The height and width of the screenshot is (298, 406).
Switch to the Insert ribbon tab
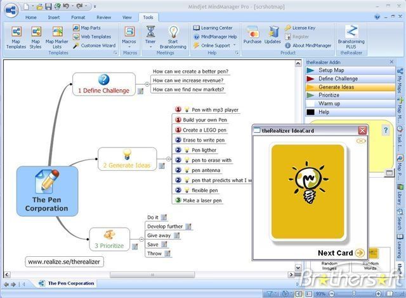54,18
